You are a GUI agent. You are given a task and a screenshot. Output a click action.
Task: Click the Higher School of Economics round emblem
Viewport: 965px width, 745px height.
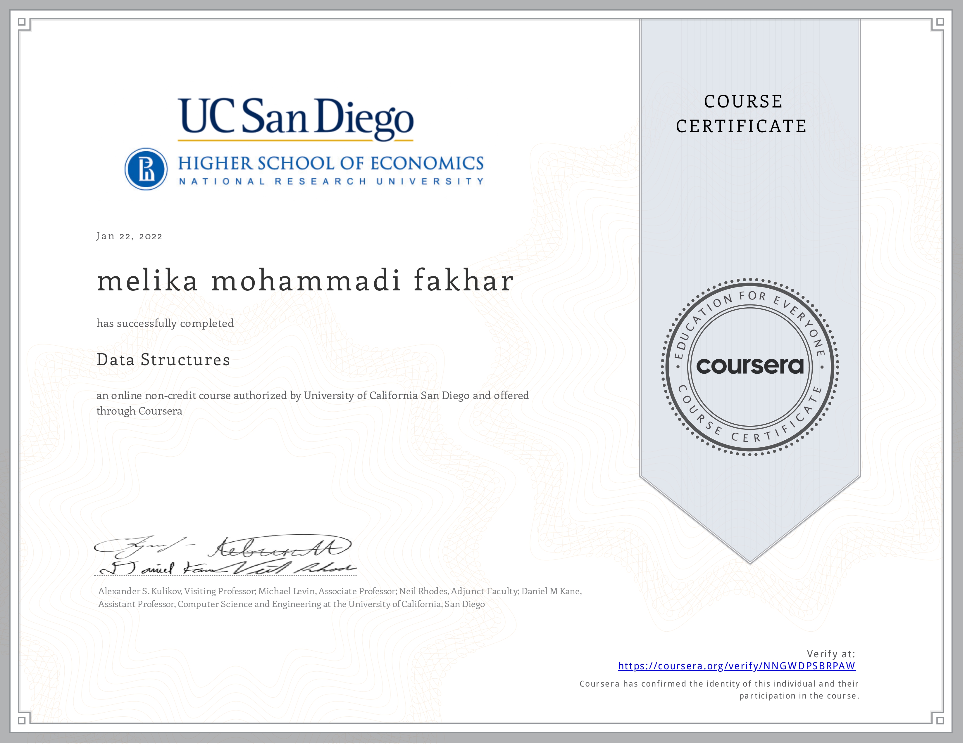(x=146, y=169)
